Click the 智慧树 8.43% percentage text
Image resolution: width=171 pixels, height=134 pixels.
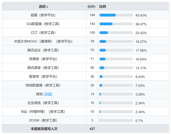point(140,77)
